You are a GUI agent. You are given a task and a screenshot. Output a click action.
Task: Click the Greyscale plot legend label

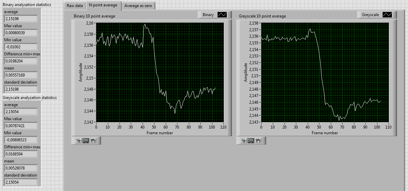coord(370,15)
